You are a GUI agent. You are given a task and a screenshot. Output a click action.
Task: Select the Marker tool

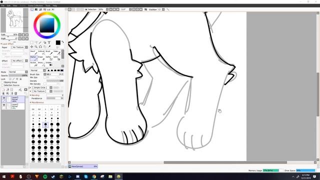click(x=34, y=58)
